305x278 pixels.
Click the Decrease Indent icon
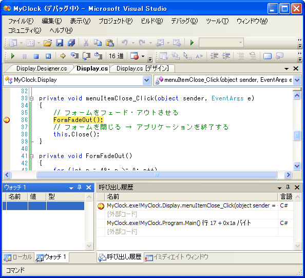point(214,56)
